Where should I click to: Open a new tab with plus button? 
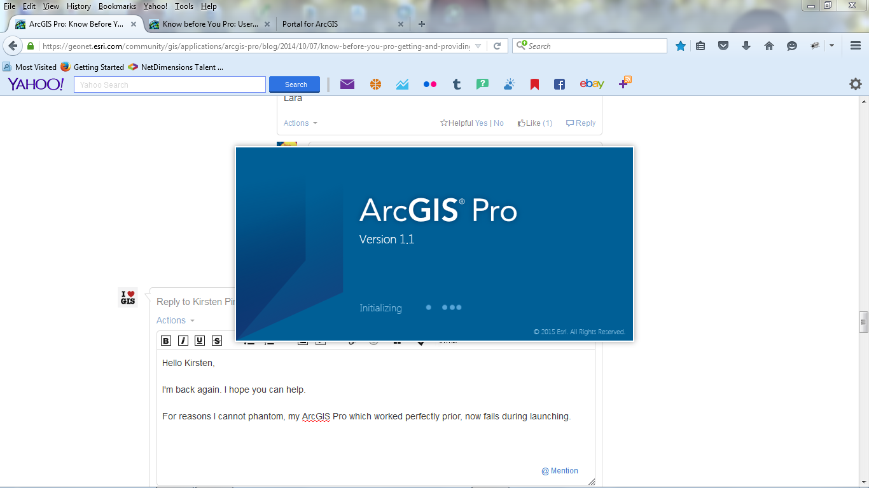click(x=422, y=24)
